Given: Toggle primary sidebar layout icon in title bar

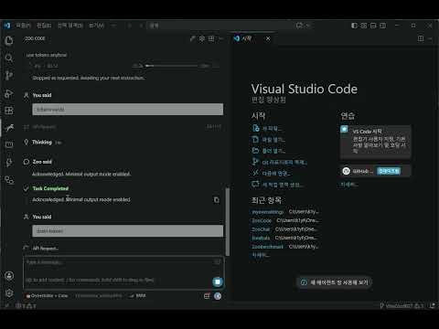Looking at the screenshot, I should (354, 26).
